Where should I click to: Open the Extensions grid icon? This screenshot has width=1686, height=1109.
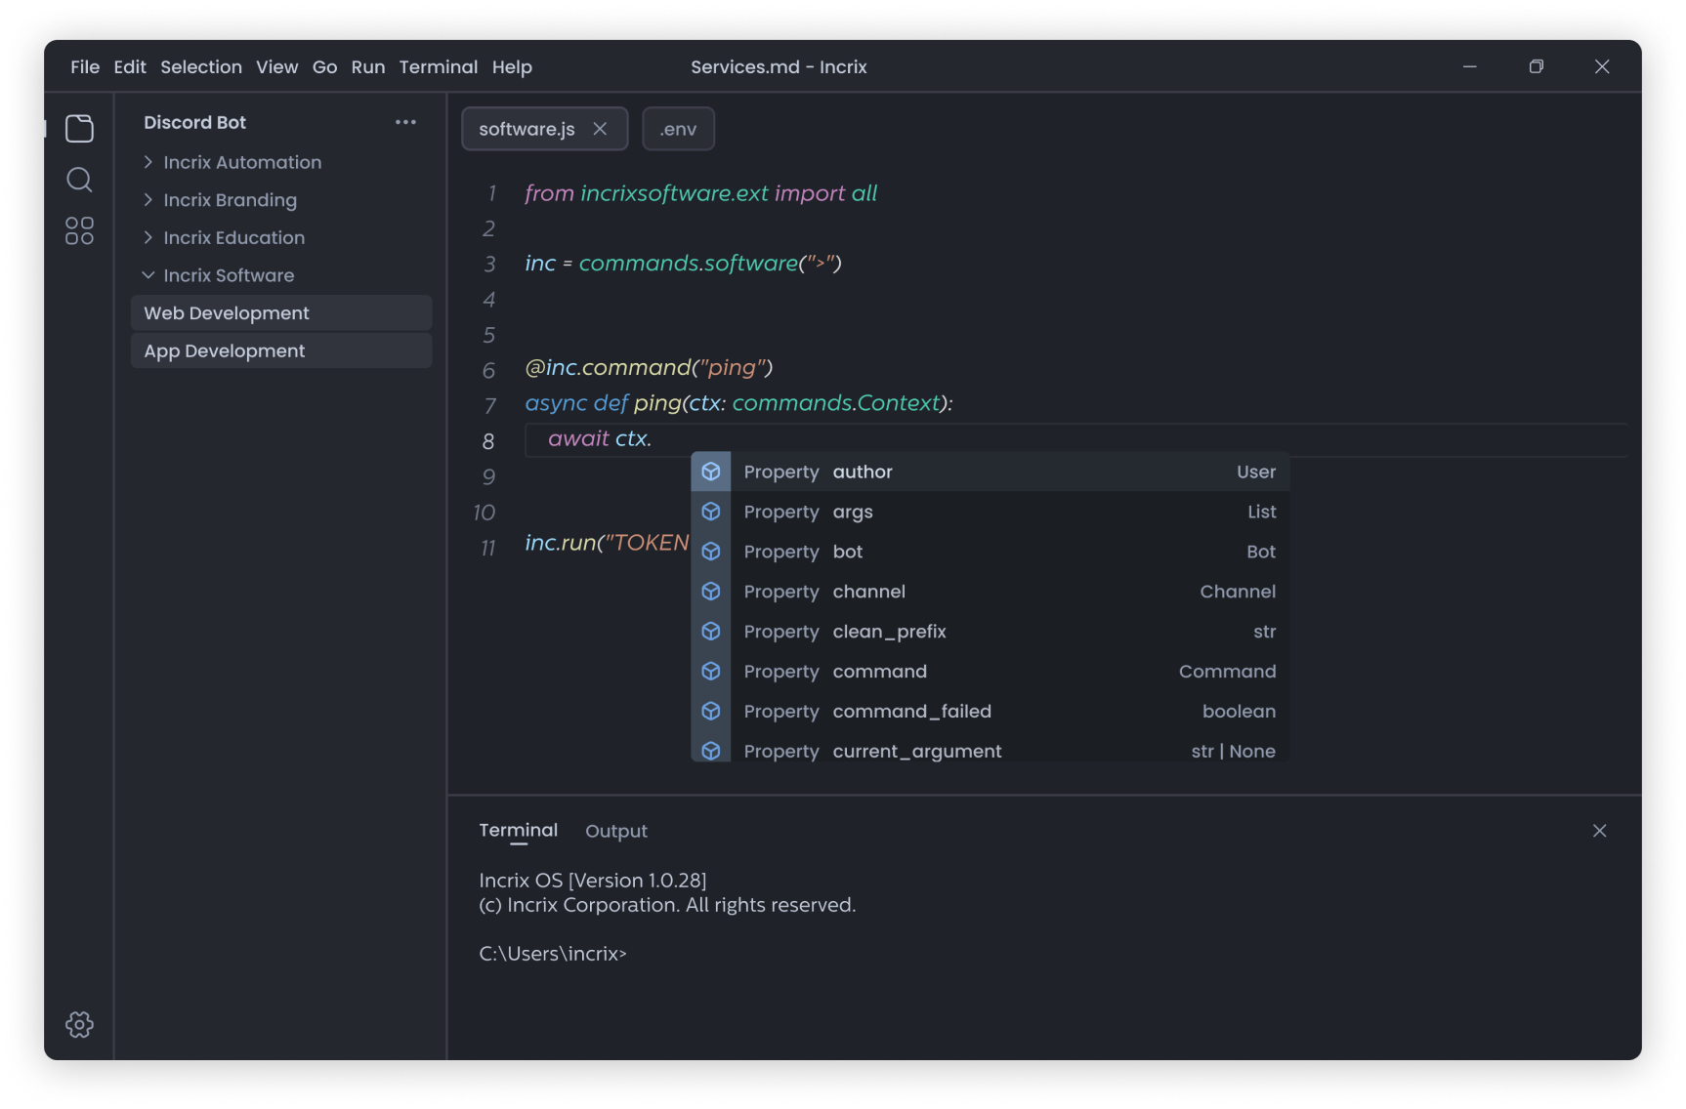coord(79,231)
